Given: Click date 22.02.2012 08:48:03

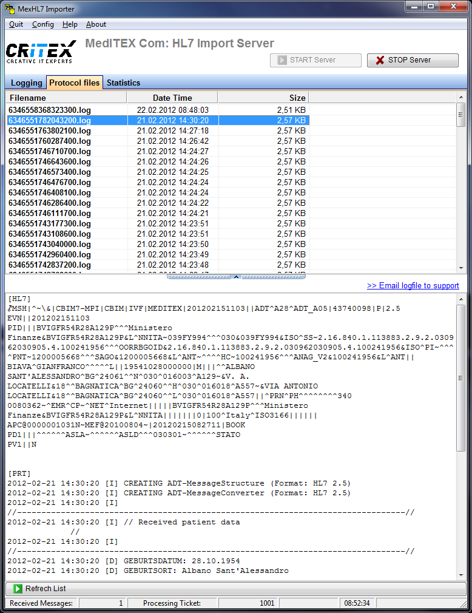Looking at the screenshot, I should click(173, 110).
